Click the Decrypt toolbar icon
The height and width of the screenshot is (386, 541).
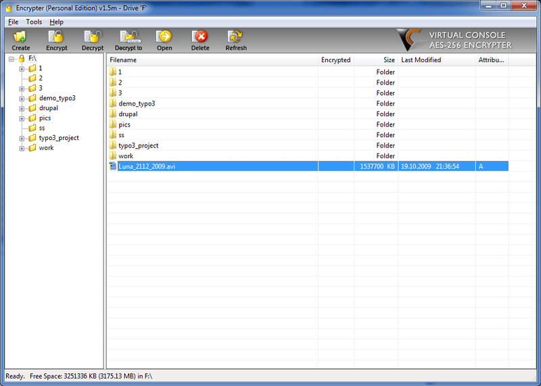[93, 37]
